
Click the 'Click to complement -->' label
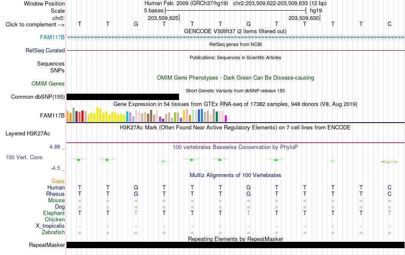pos(35,25)
